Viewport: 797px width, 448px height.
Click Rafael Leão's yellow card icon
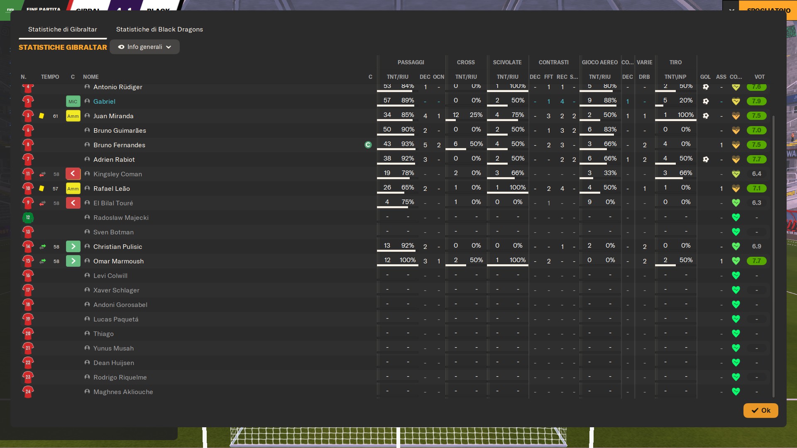(x=42, y=188)
